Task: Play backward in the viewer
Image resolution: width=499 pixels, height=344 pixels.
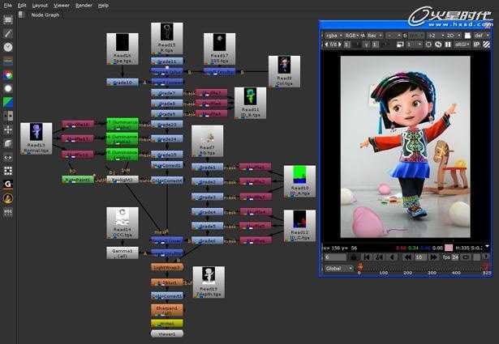Action: 392,257
